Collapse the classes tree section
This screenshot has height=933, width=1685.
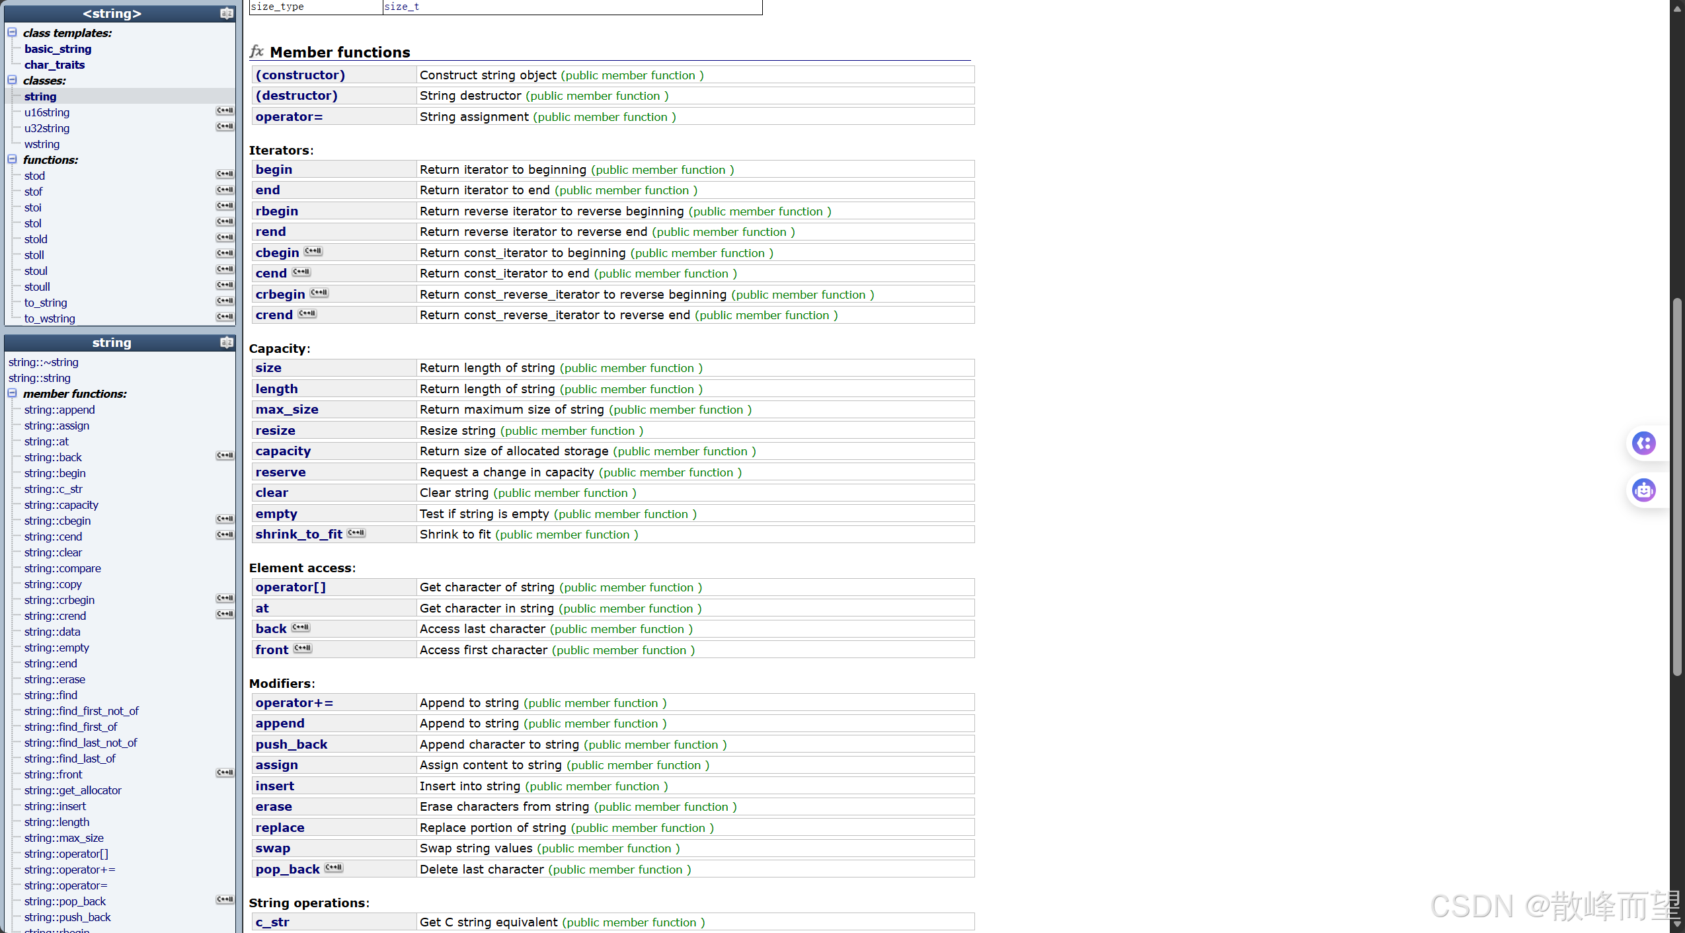tap(12, 80)
